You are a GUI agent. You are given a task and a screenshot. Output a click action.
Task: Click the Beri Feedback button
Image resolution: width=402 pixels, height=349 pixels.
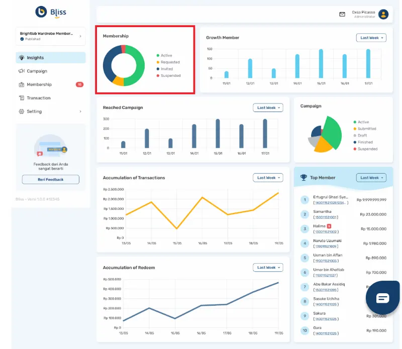tap(50, 179)
